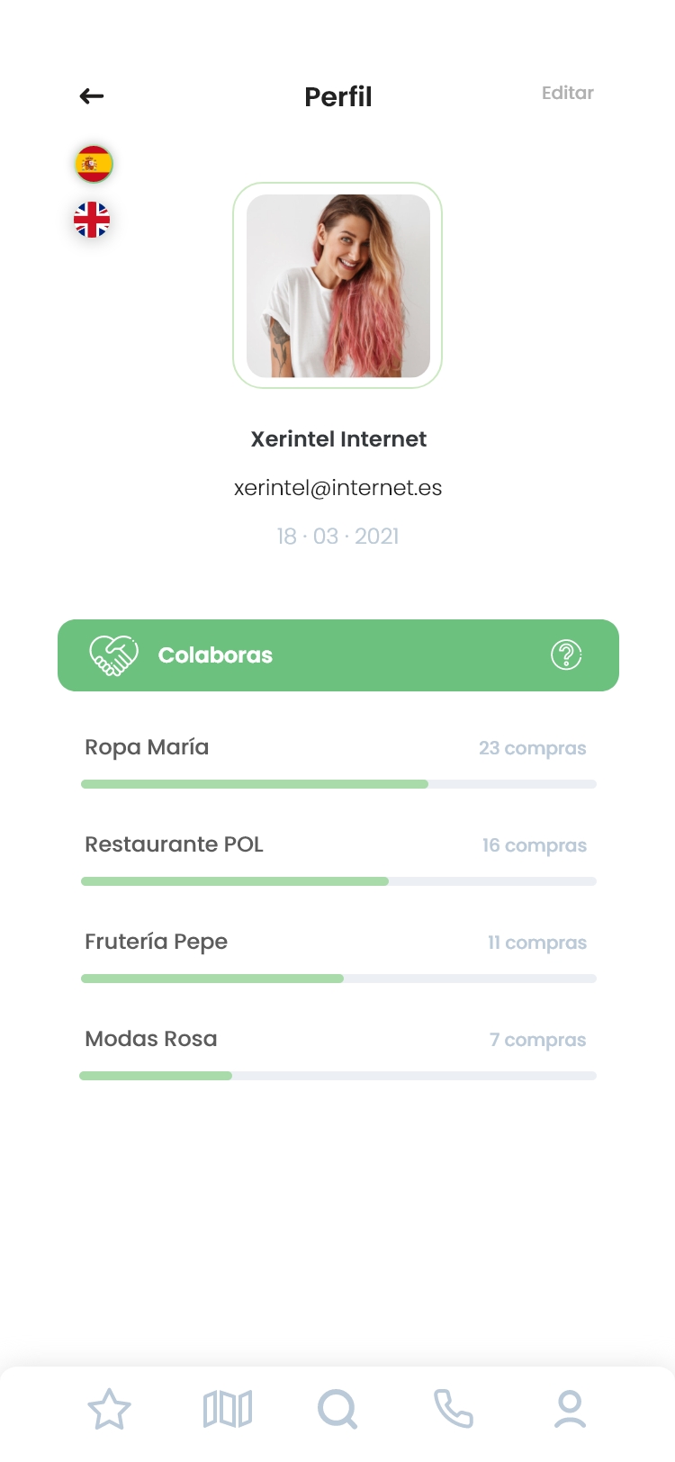
Task: Click the Frutería Pepe progress bar
Action: coord(338,979)
